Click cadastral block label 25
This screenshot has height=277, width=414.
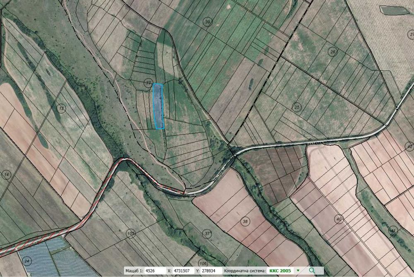[x=297, y=107]
